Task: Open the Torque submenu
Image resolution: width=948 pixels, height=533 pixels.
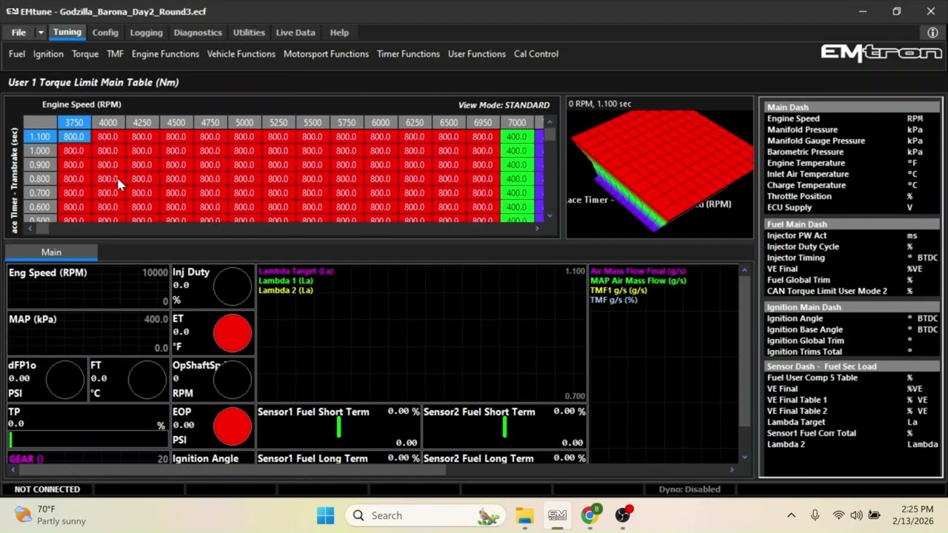Action: point(85,54)
